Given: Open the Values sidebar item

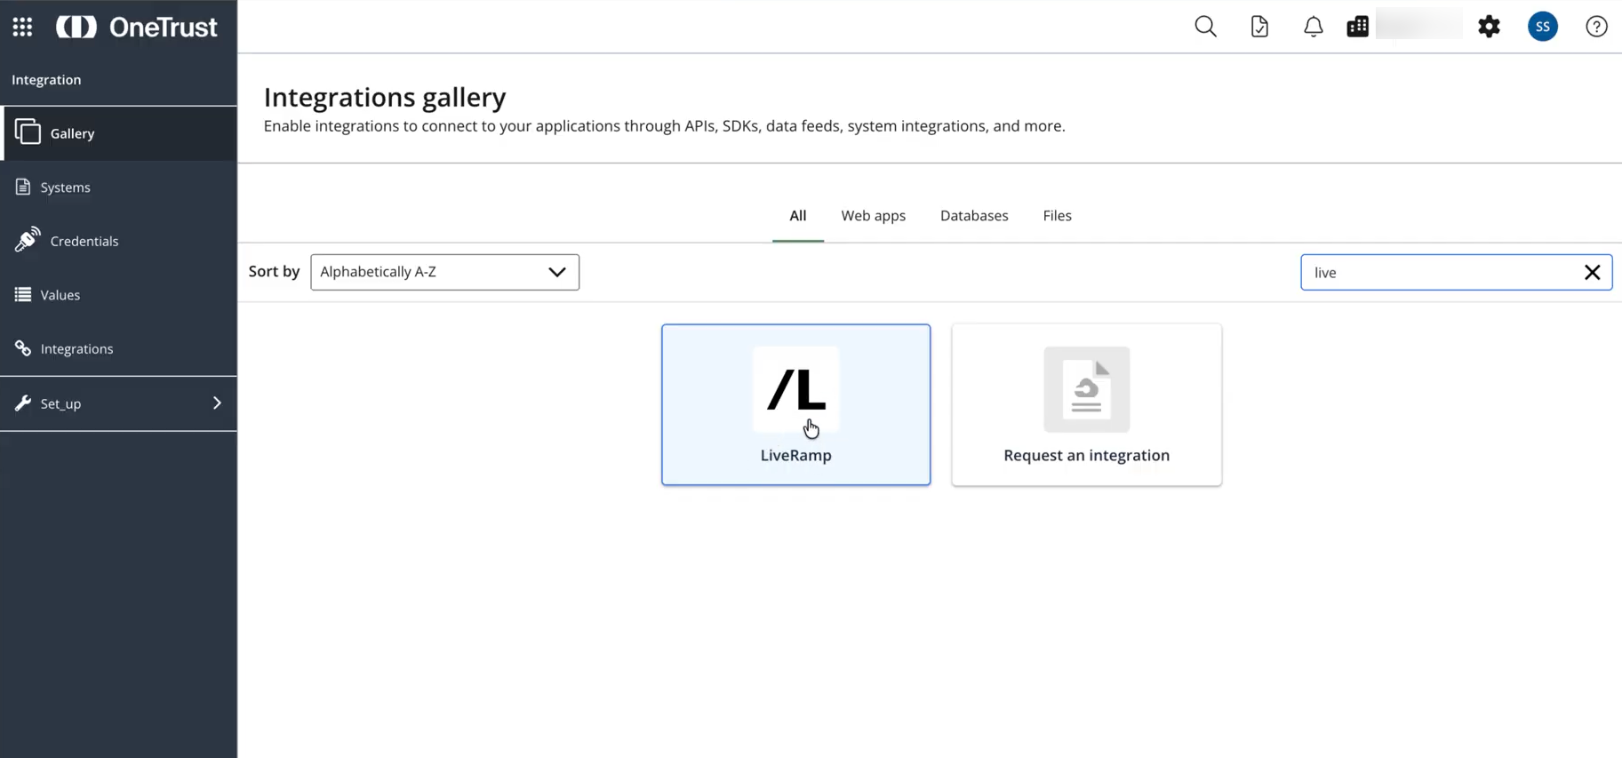Looking at the screenshot, I should 118,295.
